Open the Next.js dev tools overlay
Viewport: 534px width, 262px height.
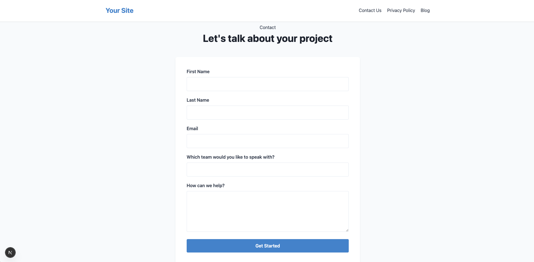(x=10, y=252)
